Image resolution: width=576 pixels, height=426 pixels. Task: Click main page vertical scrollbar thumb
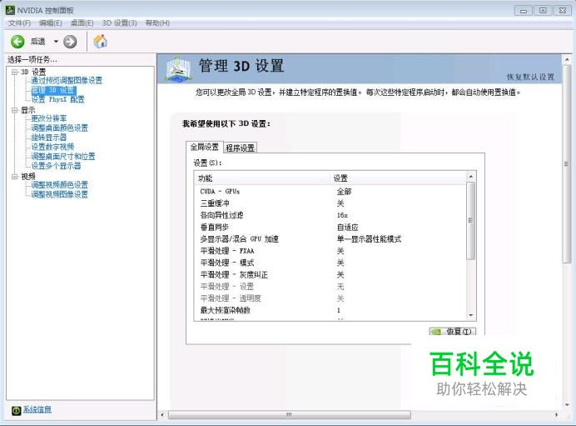point(567,163)
